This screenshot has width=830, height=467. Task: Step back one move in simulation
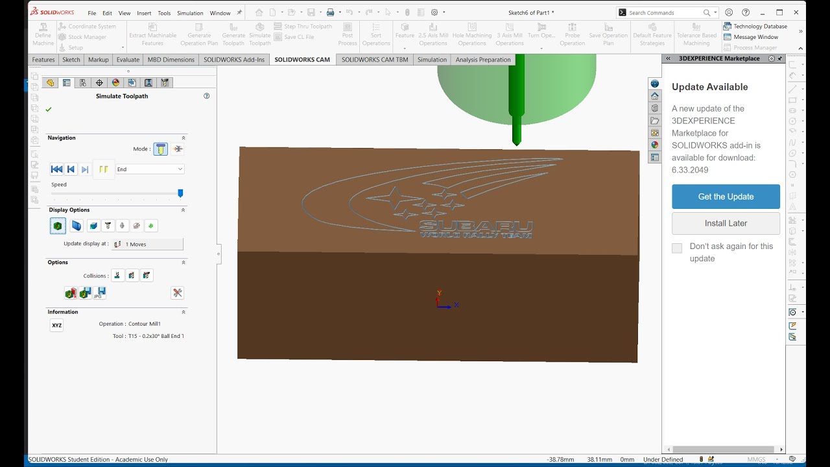click(71, 169)
